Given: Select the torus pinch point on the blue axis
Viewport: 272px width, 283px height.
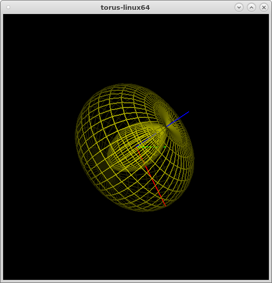Looking at the screenshot, I should 166,126.
